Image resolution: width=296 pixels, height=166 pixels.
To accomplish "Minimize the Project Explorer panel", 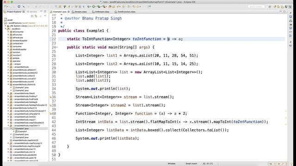I will pyautogui.click(x=41, y=12).
